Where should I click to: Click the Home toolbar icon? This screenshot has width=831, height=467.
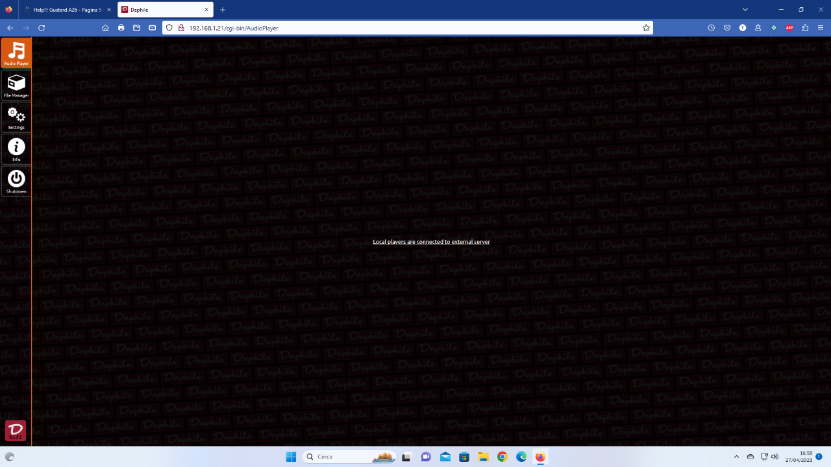point(105,28)
